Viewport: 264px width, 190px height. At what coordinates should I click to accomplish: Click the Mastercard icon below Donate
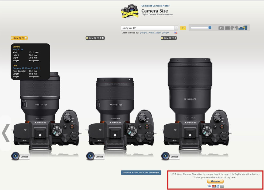(214, 186)
